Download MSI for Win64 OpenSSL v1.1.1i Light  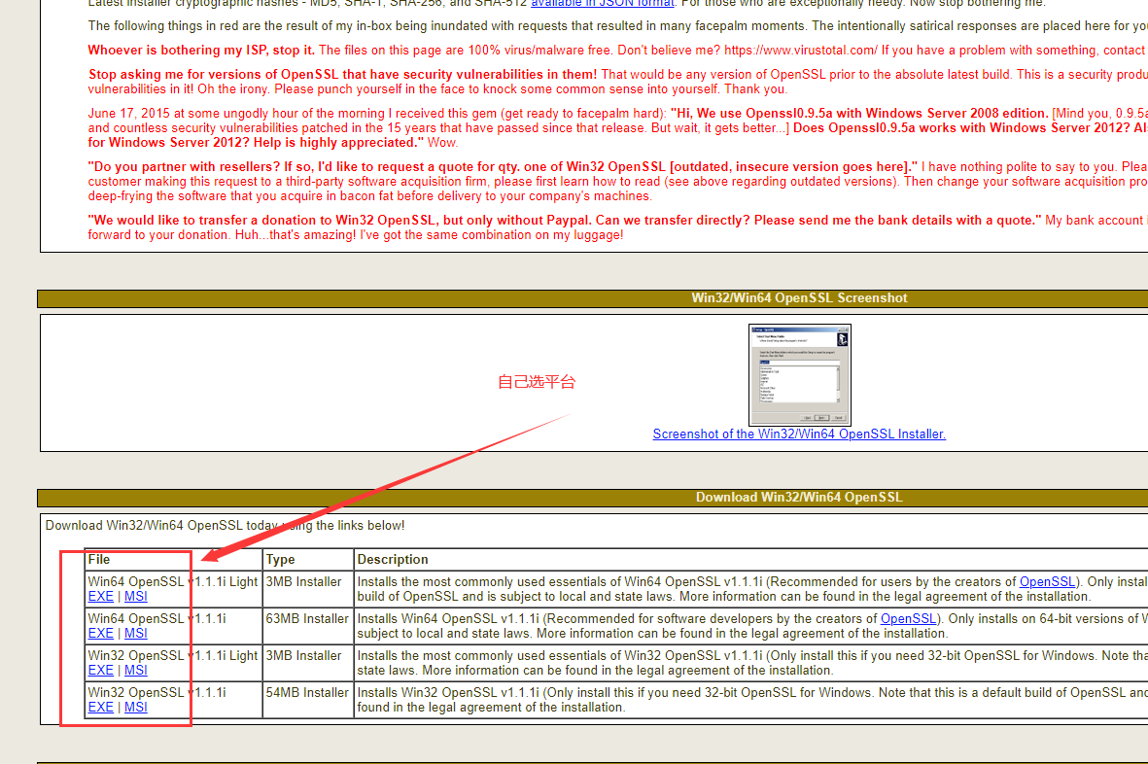click(x=135, y=597)
